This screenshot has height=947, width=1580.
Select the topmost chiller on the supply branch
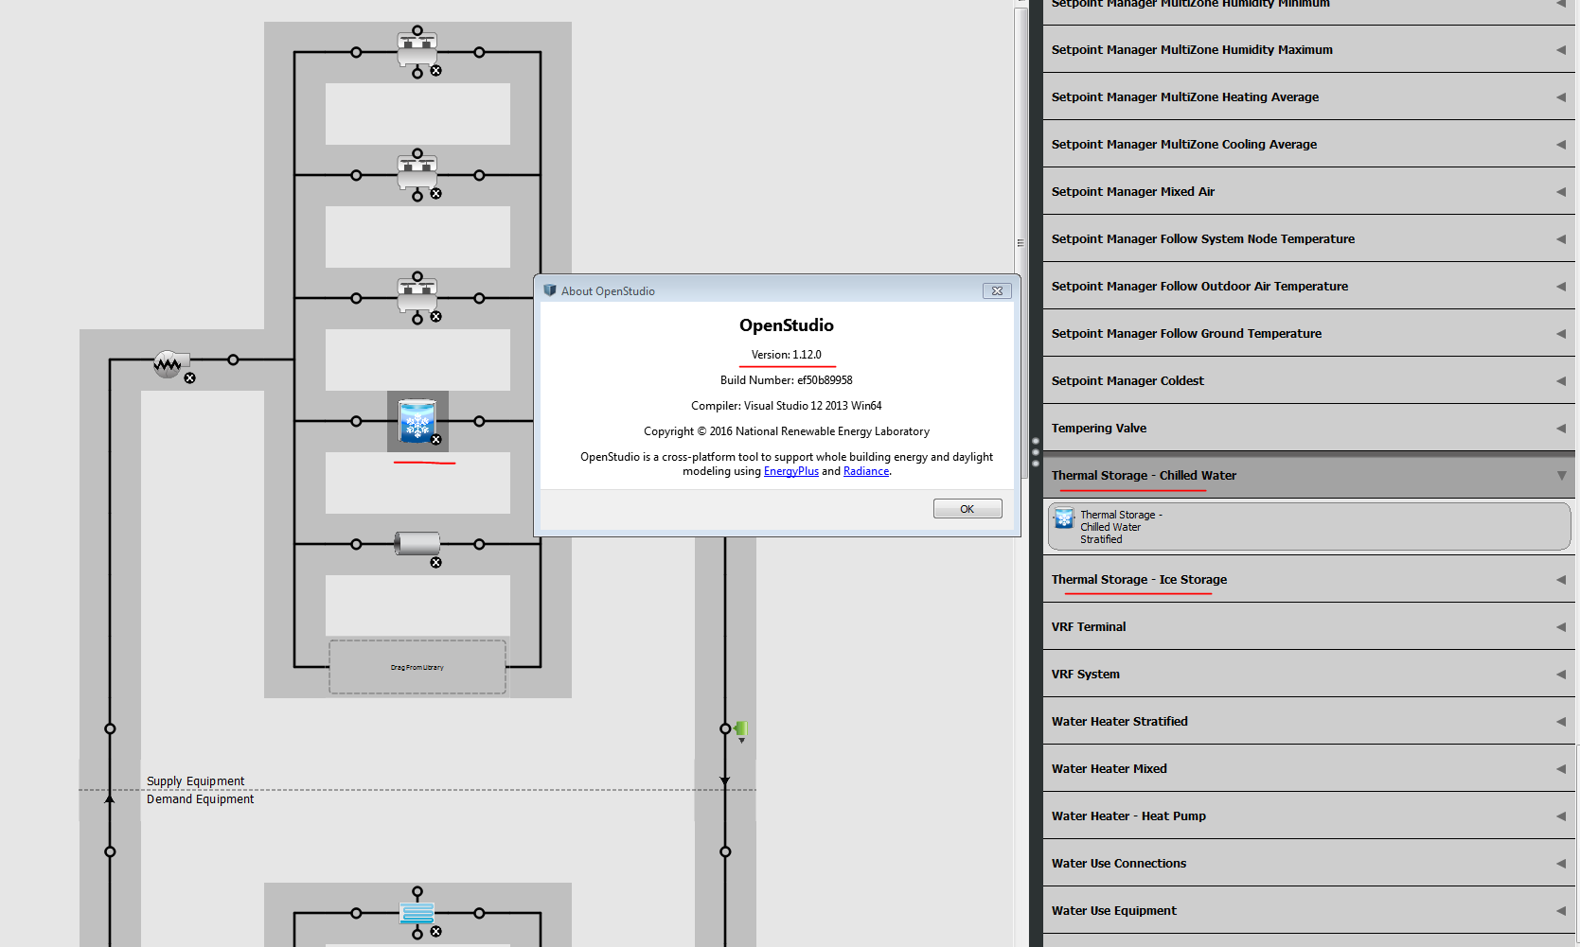point(417,49)
